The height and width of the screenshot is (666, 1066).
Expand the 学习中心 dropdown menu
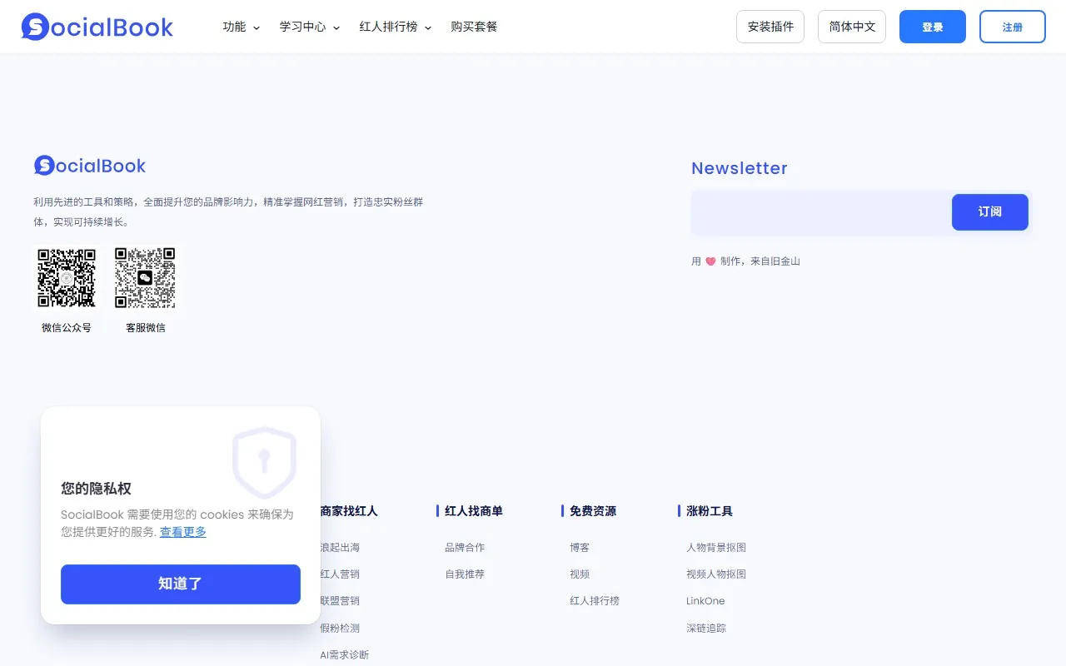point(309,27)
